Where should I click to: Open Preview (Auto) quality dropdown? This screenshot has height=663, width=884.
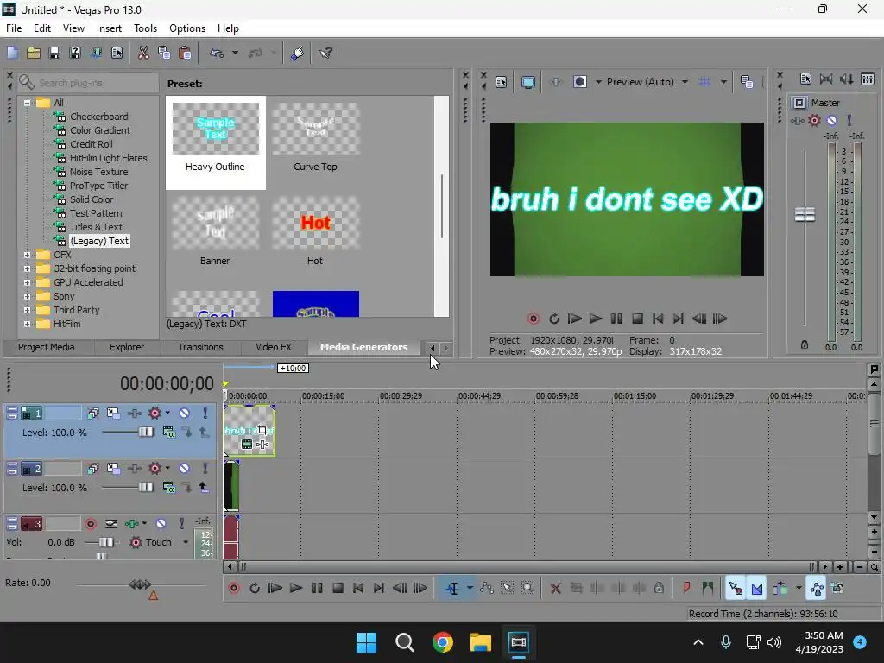coord(685,82)
